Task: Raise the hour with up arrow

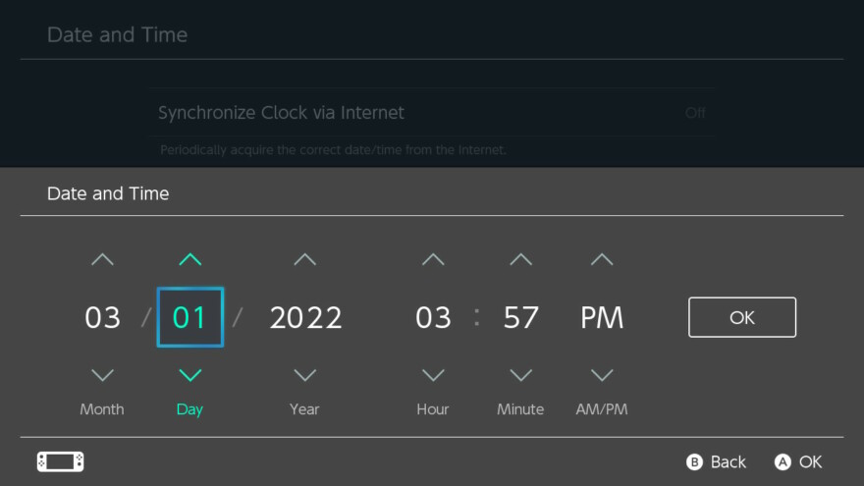Action: (x=433, y=259)
